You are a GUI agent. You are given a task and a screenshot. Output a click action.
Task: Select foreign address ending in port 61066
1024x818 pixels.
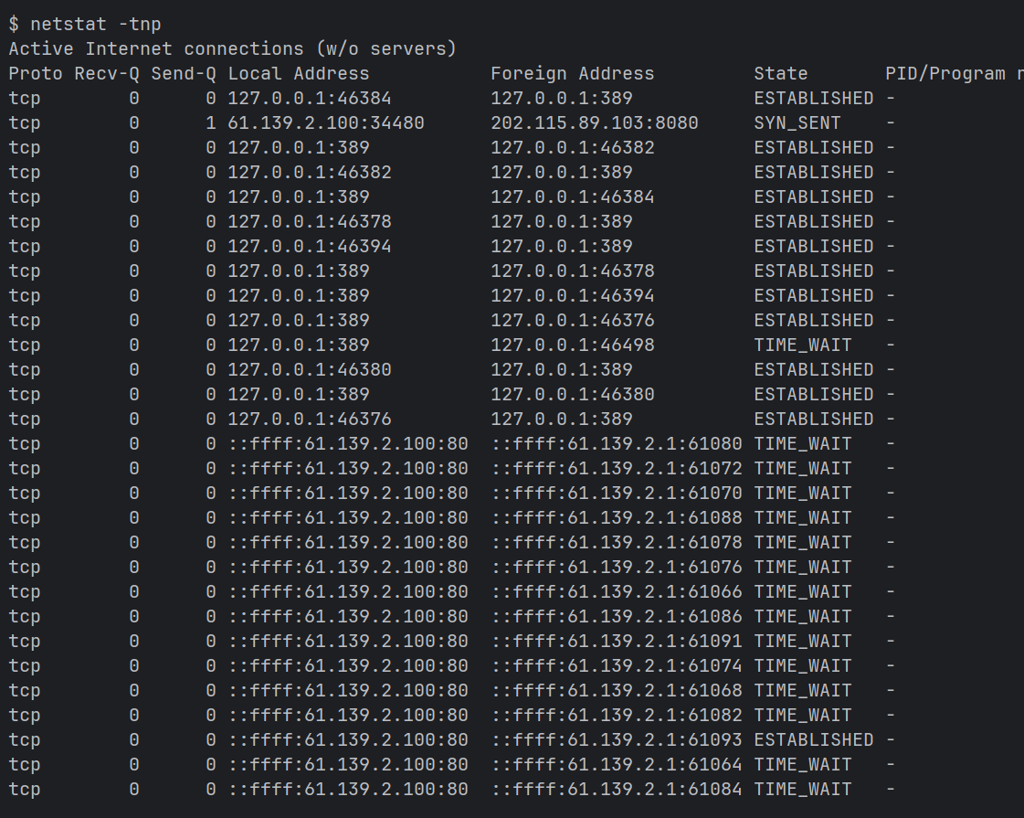(x=617, y=591)
